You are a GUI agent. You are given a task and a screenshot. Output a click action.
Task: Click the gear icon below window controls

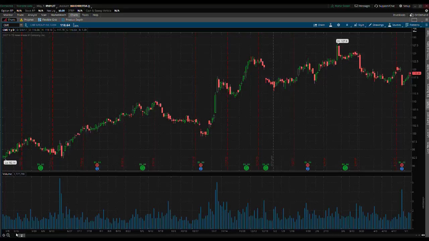[426, 11]
